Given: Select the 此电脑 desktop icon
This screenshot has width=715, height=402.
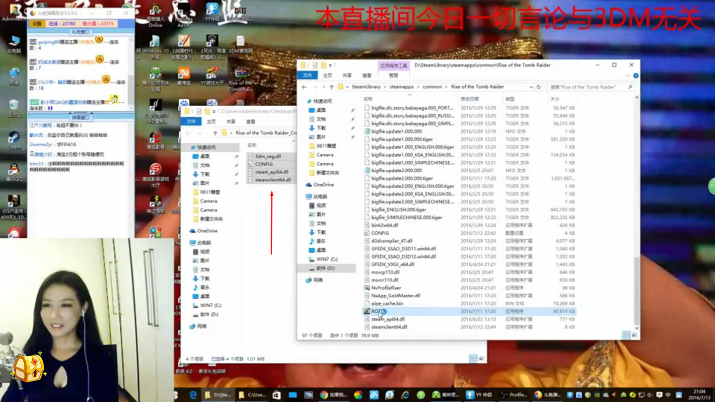Looking at the screenshot, I should tap(14, 44).
